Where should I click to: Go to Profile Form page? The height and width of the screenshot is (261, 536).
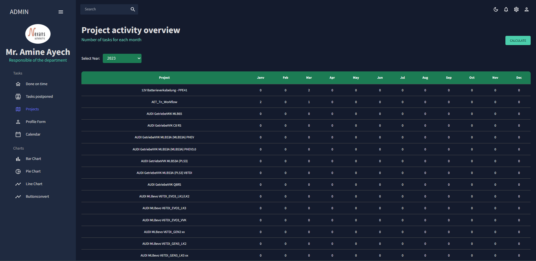point(36,122)
